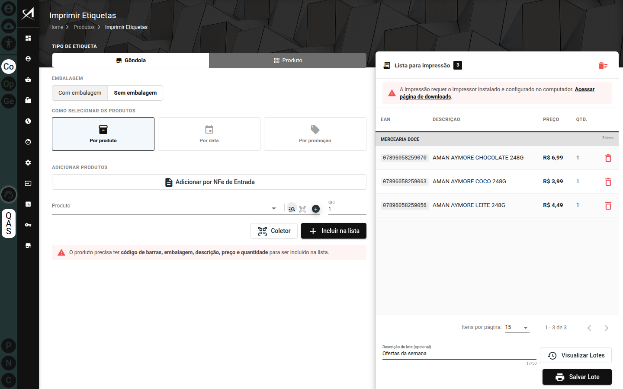623x389 pixels.
Task: Open the gear settings sidebar icon
Action: [28, 163]
